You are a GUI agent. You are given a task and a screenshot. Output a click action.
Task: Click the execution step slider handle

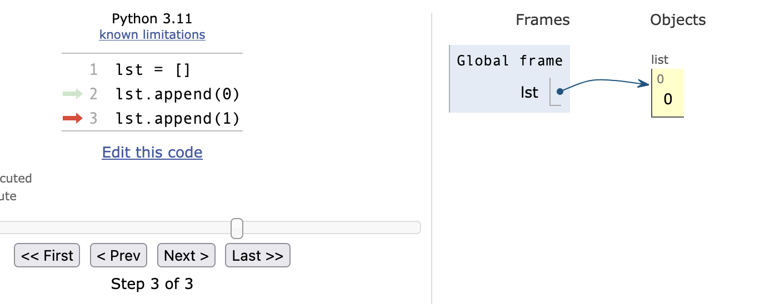pyautogui.click(x=237, y=228)
